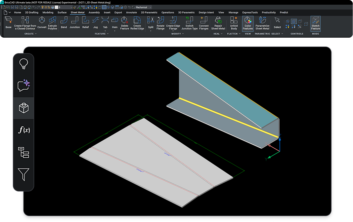Open the filter funnel panel in sidebar
The width and height of the screenshot is (353, 222).
[x=23, y=174]
